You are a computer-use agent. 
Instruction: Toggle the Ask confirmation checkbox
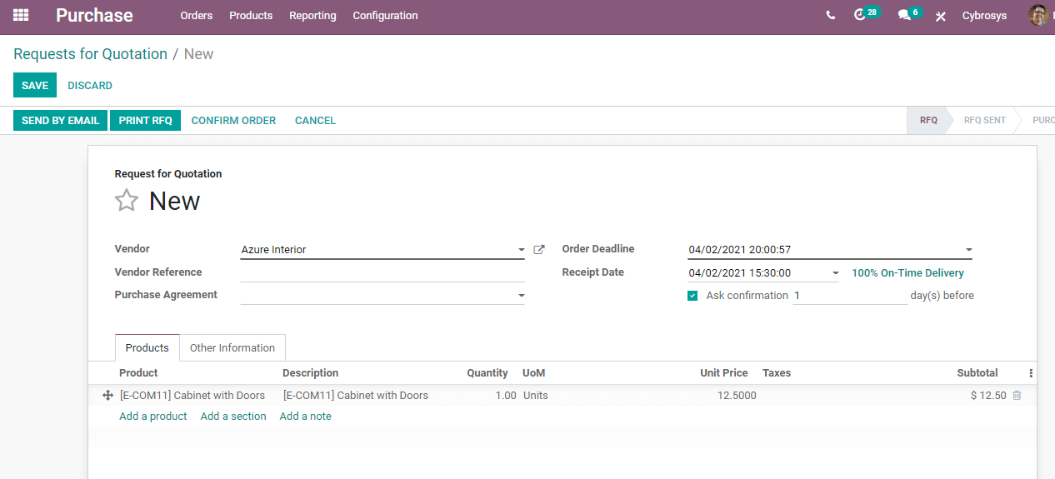coord(692,296)
